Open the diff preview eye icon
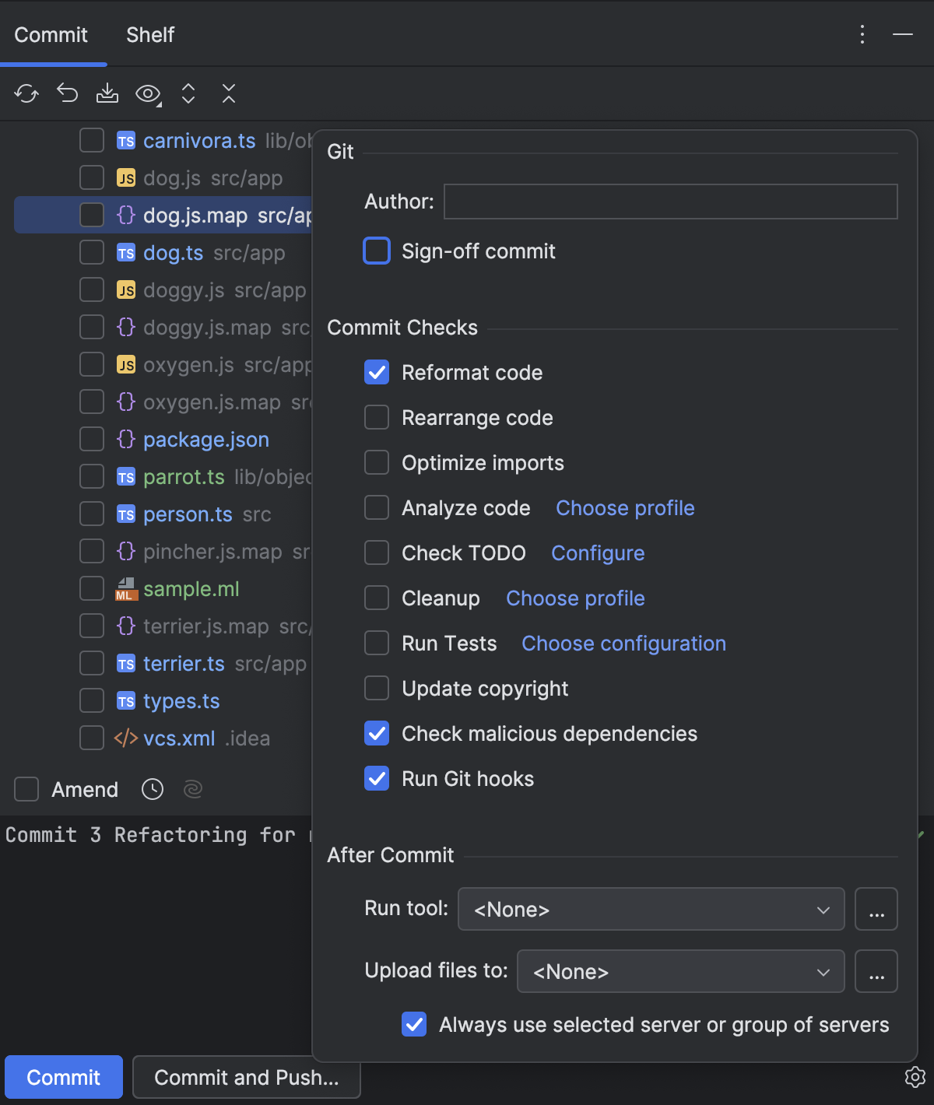 tap(146, 93)
